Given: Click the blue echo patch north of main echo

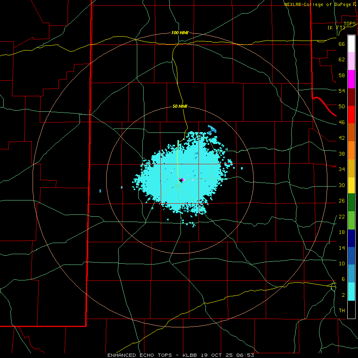Looking at the screenshot, I should click(x=212, y=130).
